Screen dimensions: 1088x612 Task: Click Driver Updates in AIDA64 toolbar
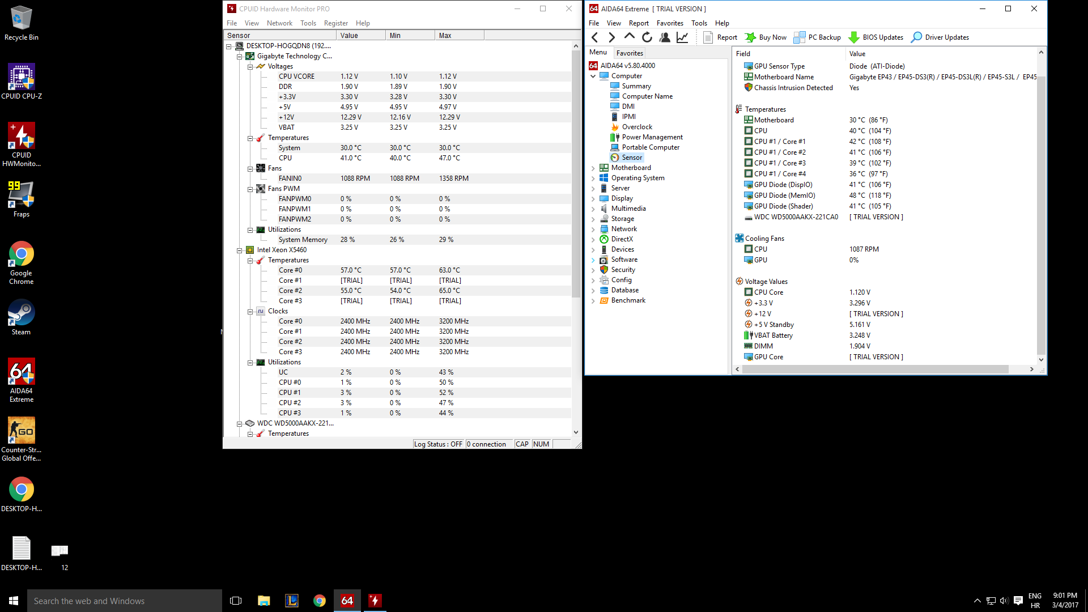[940, 37]
